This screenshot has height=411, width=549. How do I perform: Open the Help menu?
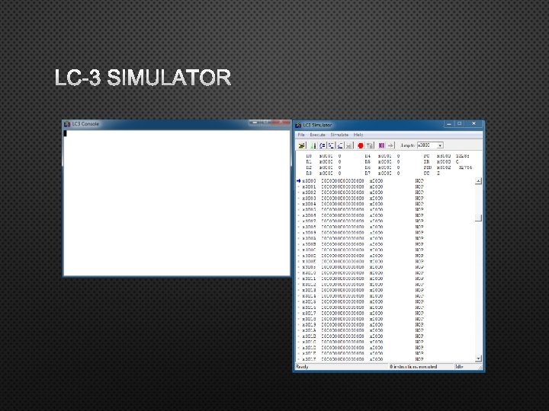[x=358, y=135]
